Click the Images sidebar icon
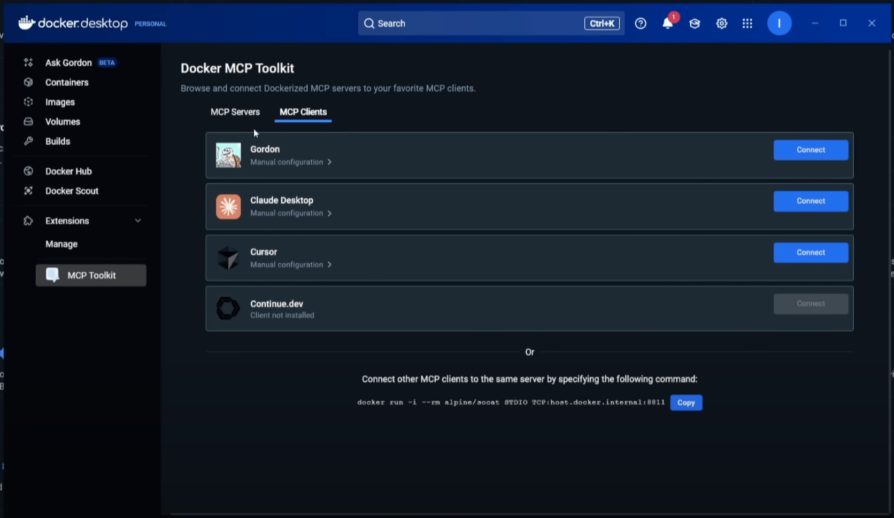Screen dimensions: 894x518 pyautogui.click(x=28, y=102)
